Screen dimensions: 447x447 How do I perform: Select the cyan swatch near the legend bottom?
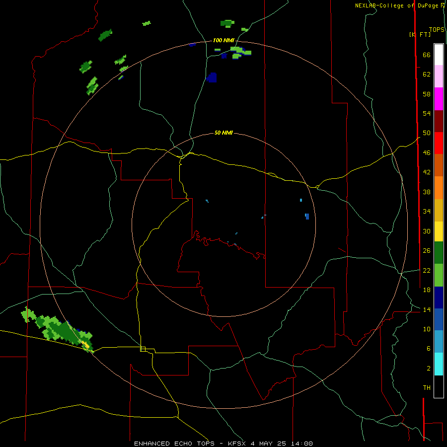tap(439, 364)
